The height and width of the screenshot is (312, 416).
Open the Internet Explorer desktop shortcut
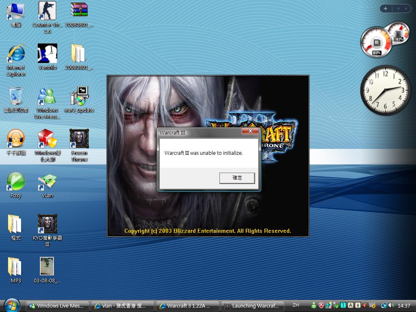point(16,54)
